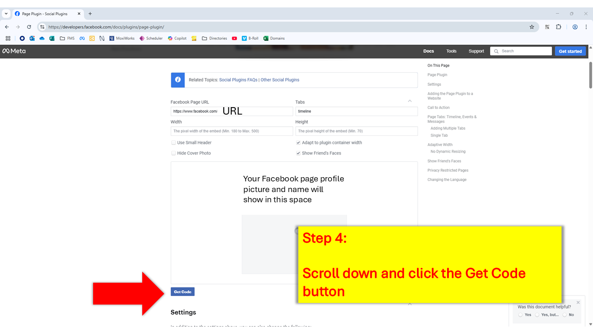Image resolution: width=593 pixels, height=334 pixels.
Task: Uncheck the Show Friend's Faces checkbox
Action: point(298,153)
